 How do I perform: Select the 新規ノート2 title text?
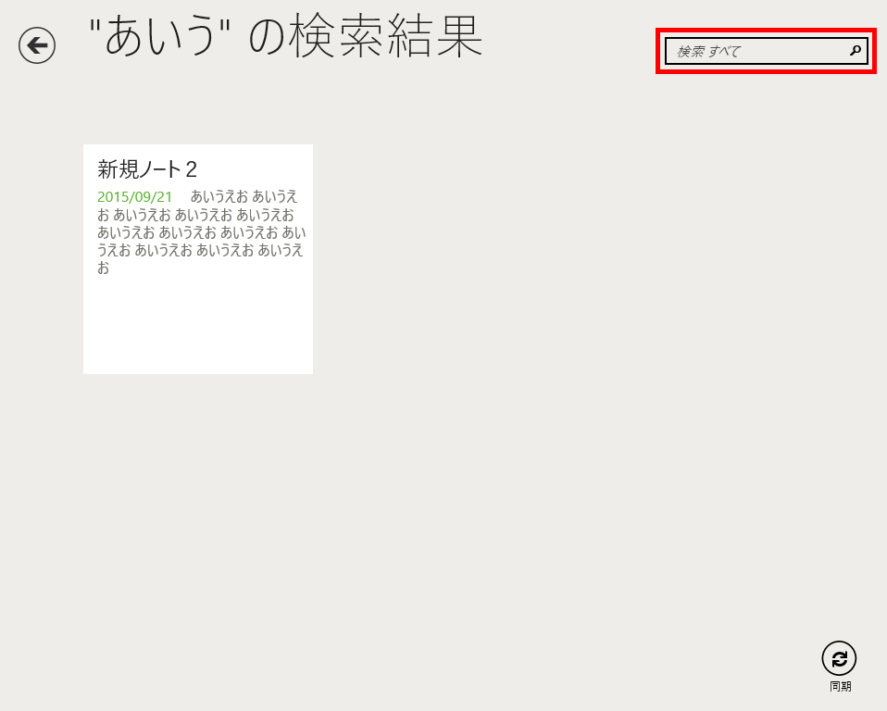click(x=147, y=169)
